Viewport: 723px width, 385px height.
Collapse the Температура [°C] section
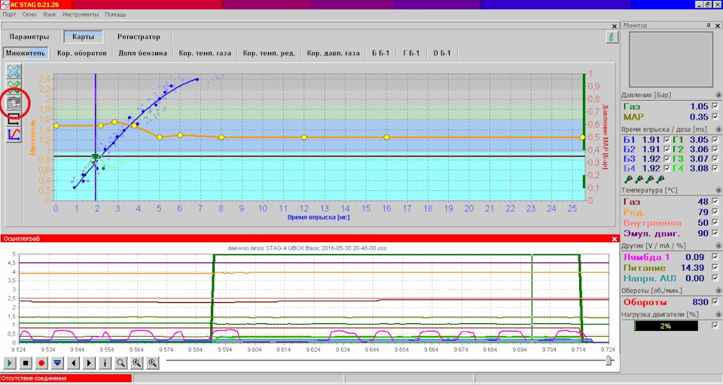[718, 189]
